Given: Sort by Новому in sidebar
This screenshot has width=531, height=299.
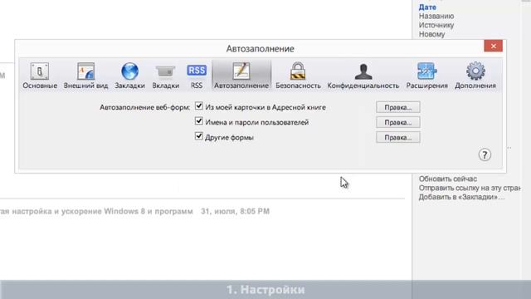Looking at the screenshot, I should [431, 34].
